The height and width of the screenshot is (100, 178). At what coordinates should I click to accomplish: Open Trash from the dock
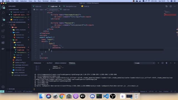[136, 96]
